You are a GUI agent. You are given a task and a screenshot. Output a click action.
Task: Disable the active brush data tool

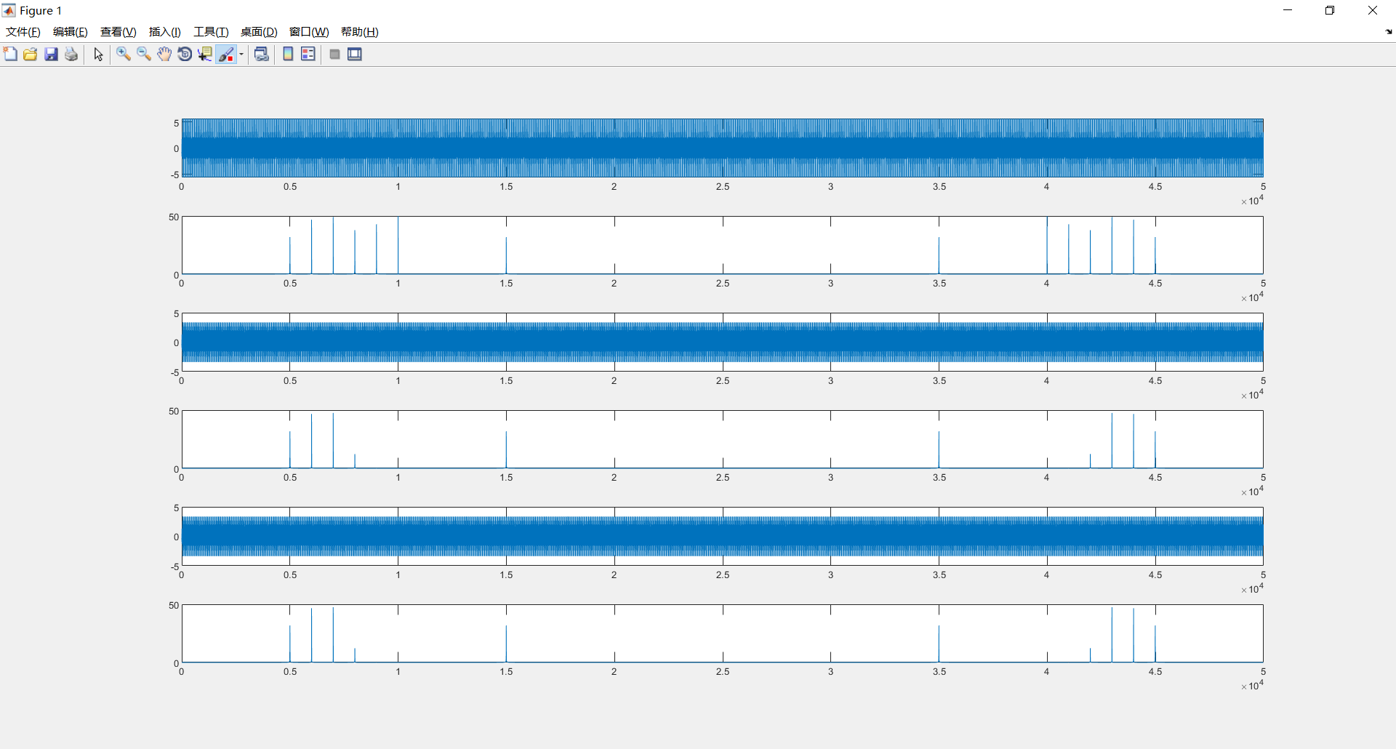coord(225,54)
